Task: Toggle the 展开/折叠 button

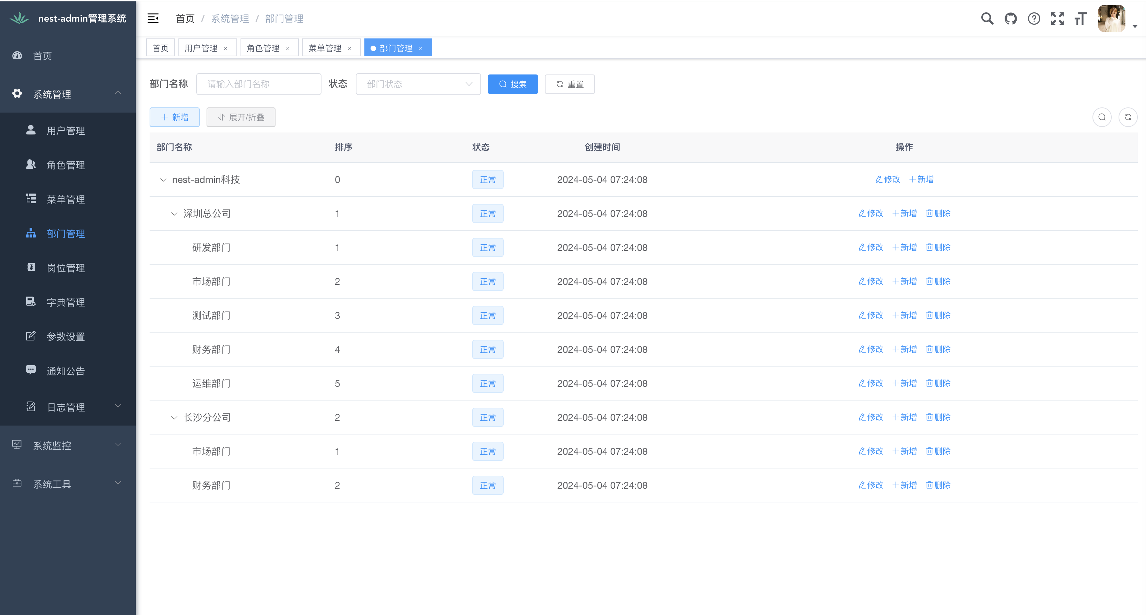Action: click(x=241, y=117)
